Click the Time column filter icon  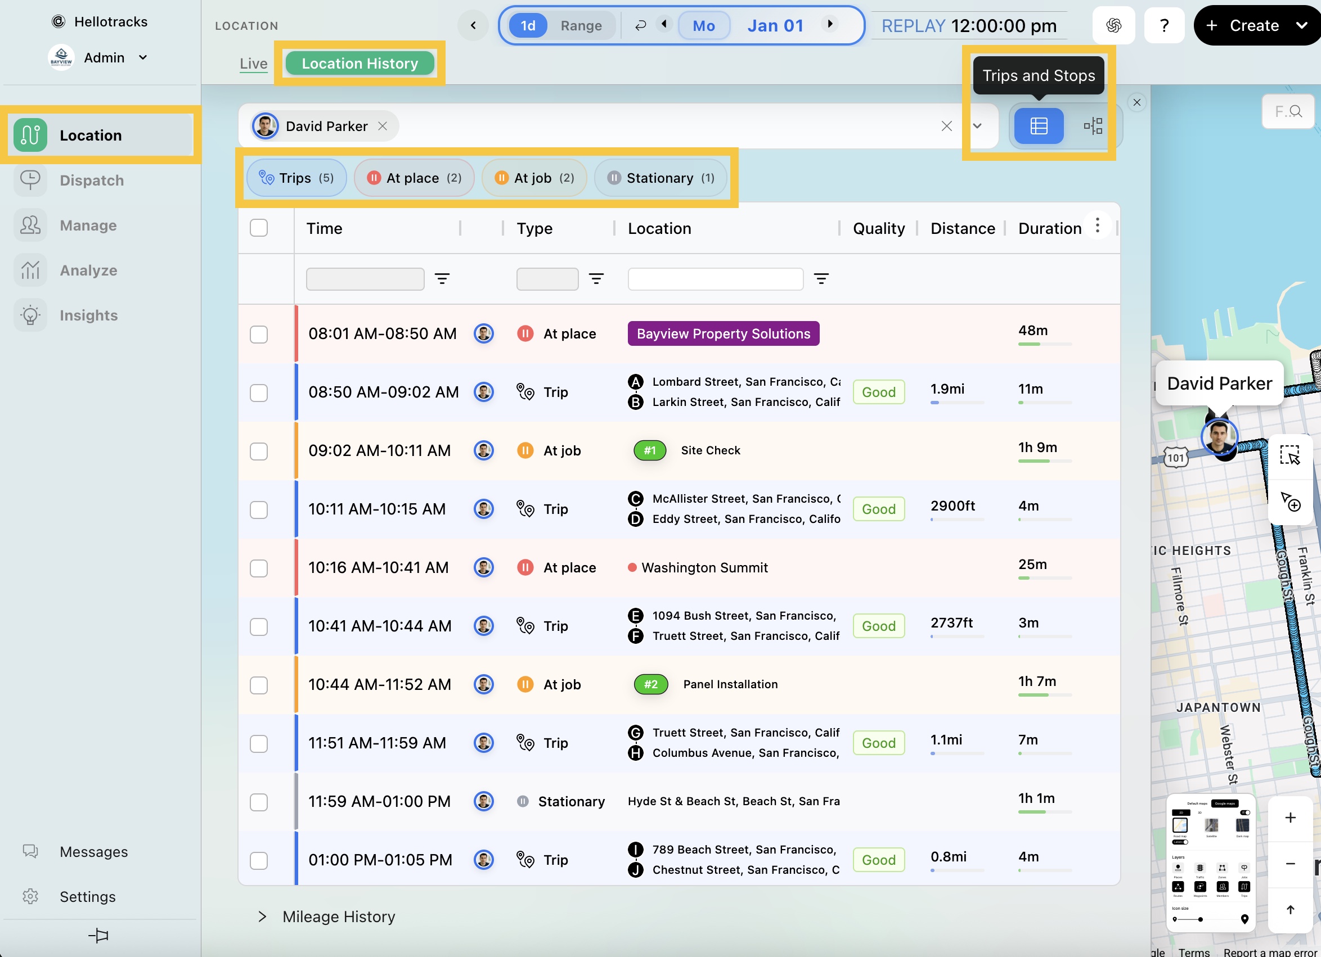[x=442, y=279]
